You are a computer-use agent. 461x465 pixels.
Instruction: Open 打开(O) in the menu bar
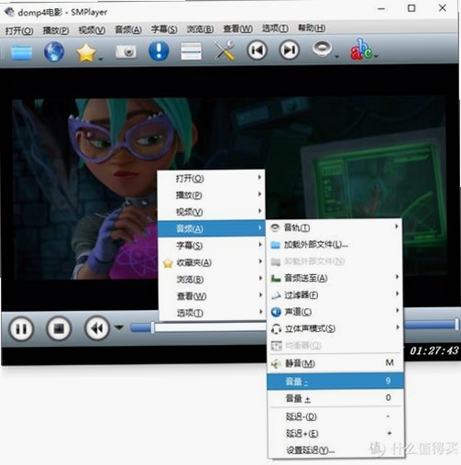[x=19, y=31]
